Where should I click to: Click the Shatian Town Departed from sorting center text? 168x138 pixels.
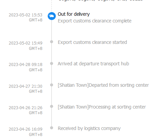[103, 85]
